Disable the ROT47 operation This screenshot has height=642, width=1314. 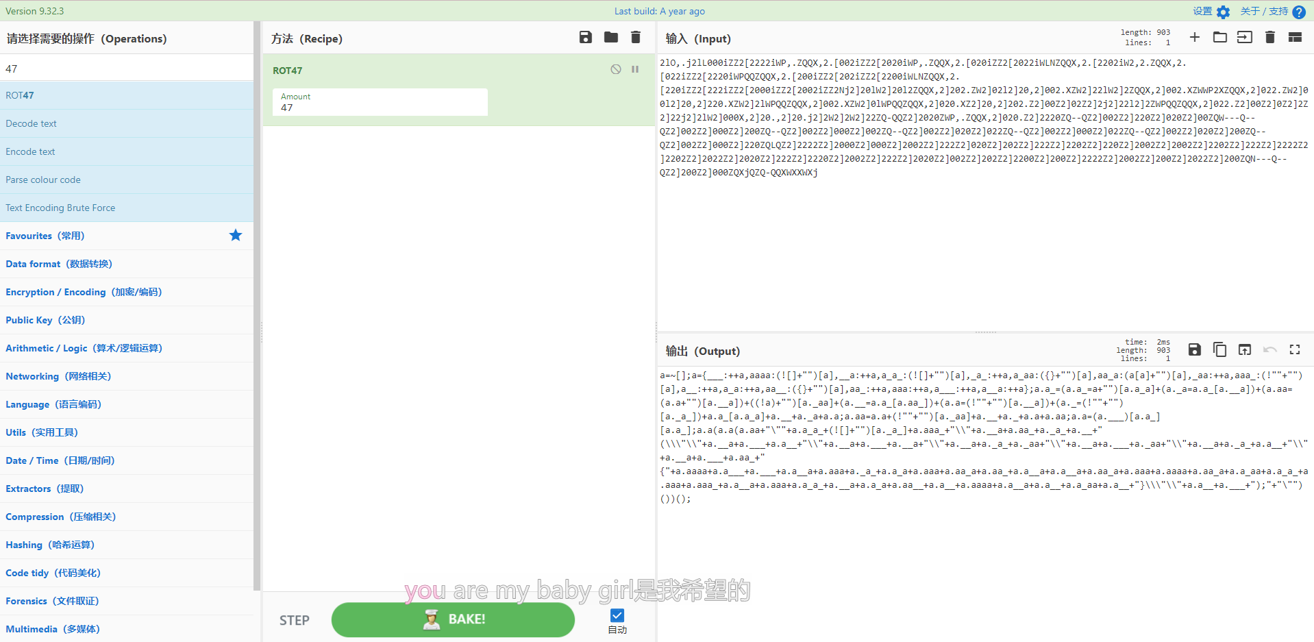(x=616, y=69)
